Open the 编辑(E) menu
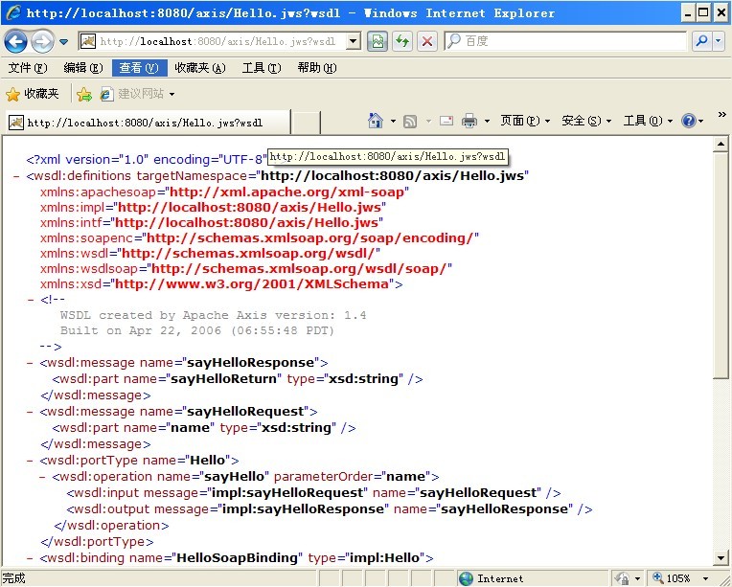The height and width of the screenshot is (587, 732). click(x=83, y=68)
